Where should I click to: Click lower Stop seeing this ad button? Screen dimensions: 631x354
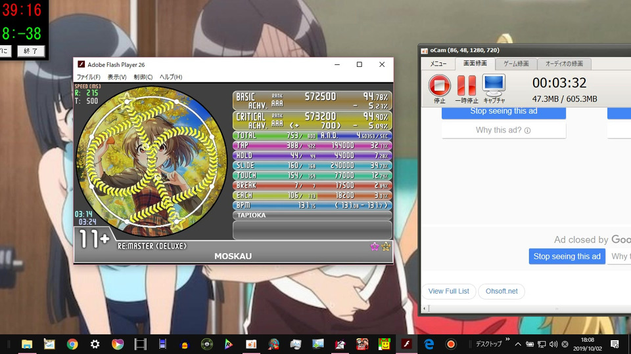tap(567, 256)
